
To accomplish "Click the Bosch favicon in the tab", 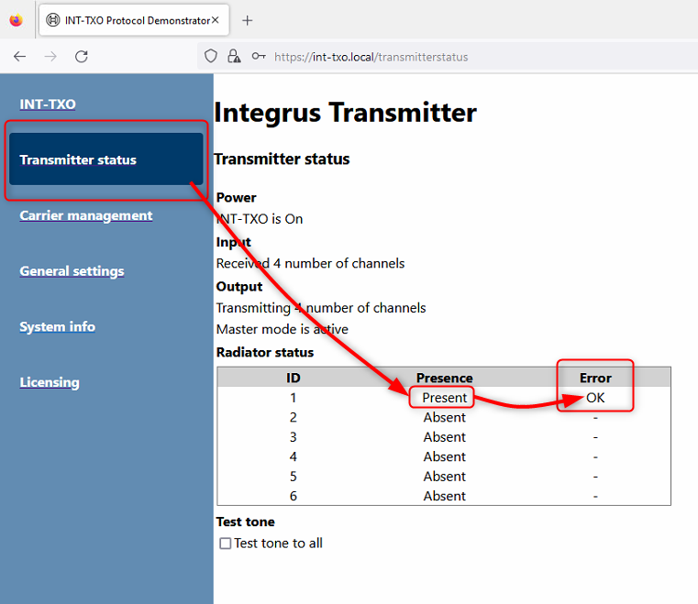I will point(53,20).
